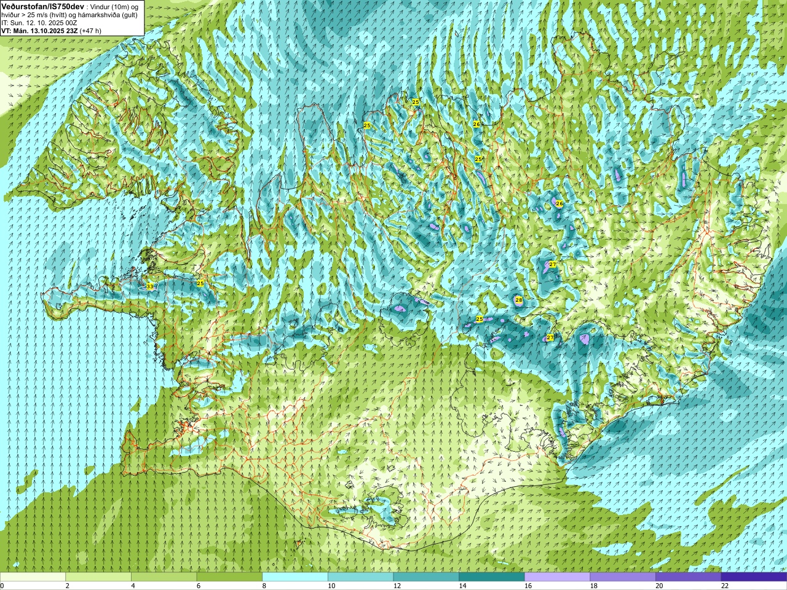
Task: Click the legend tick label 12
Action: point(397,586)
